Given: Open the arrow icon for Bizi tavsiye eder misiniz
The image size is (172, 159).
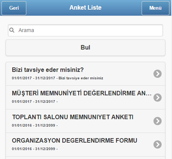Looking at the screenshot, I should [x=158, y=74].
